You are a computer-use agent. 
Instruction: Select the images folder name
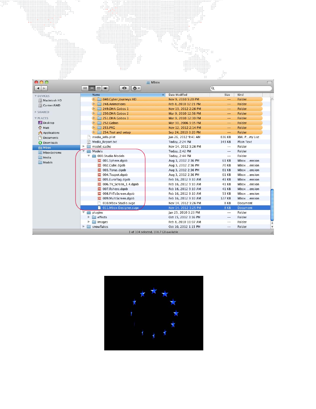click(103, 222)
